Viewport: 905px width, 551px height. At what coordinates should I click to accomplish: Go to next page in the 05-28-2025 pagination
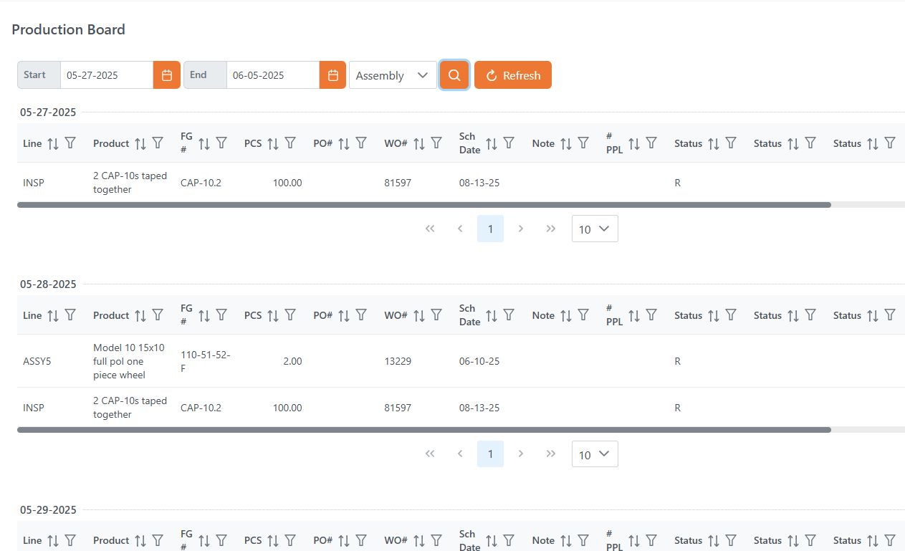click(x=521, y=454)
